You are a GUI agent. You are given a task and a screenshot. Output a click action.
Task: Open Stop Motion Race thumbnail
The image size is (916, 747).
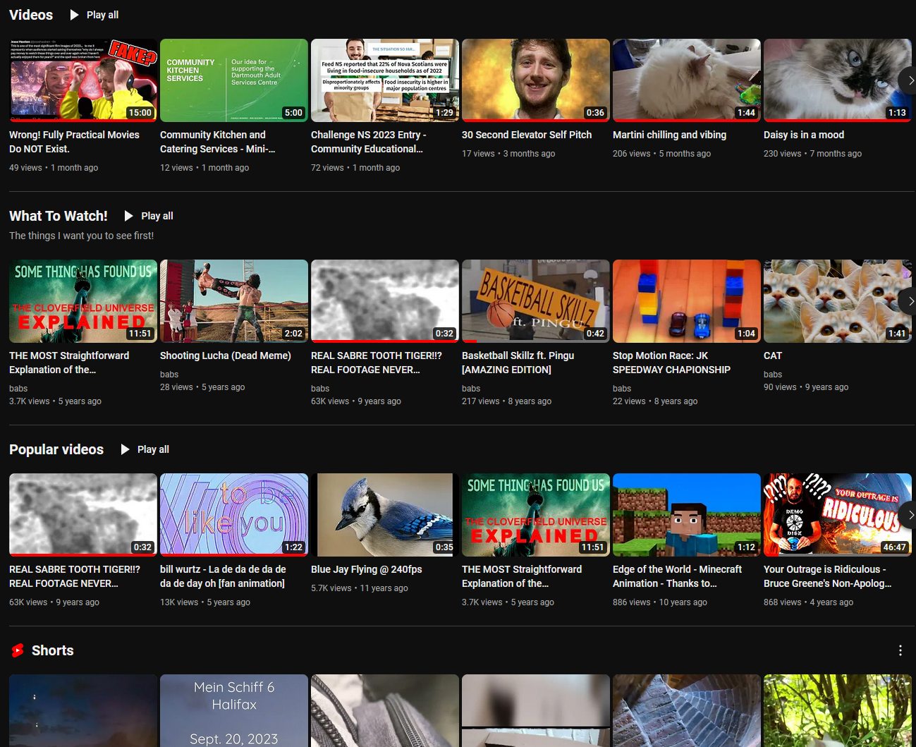(x=687, y=301)
